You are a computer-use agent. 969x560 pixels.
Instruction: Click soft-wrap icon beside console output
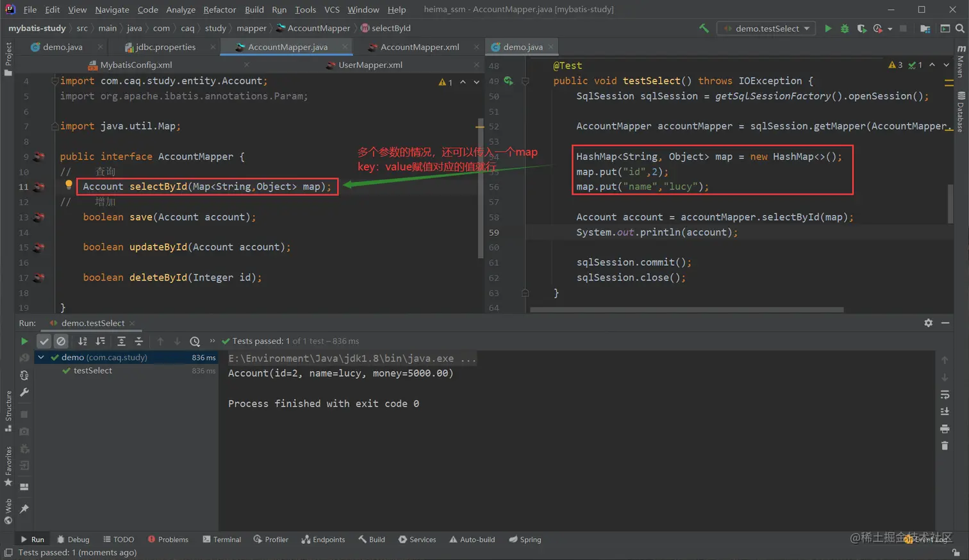click(945, 395)
